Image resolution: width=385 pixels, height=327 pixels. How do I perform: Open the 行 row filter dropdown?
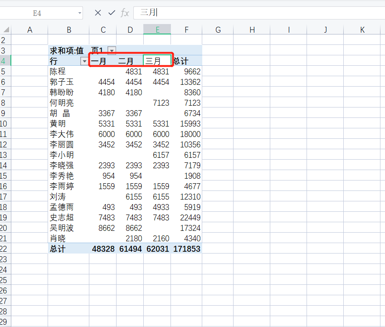pos(84,61)
